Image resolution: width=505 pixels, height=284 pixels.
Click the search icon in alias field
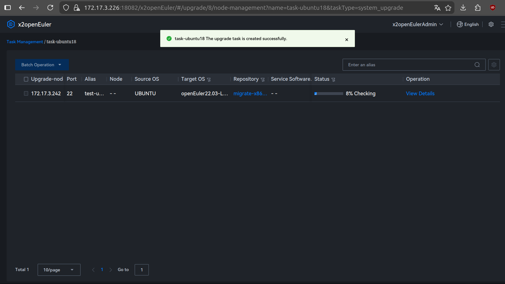pyautogui.click(x=477, y=65)
